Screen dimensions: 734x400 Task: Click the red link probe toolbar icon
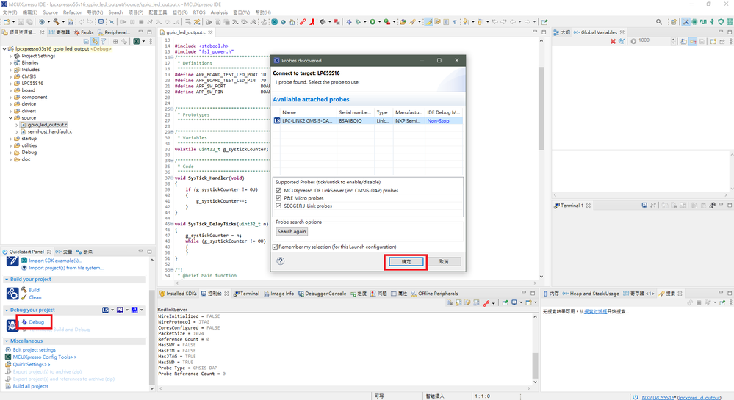303,21
